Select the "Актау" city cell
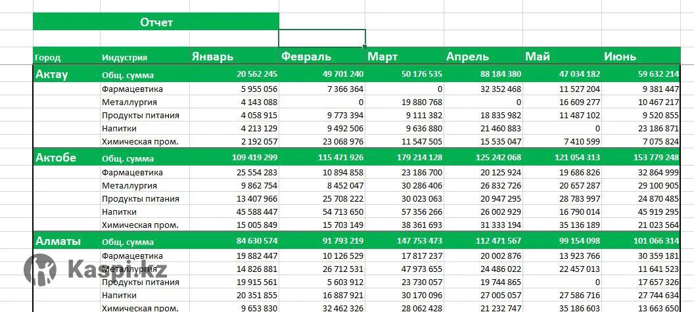694x312 pixels. 51,74
